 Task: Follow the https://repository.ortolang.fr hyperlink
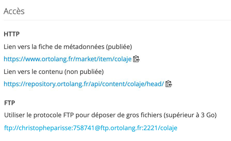click(84, 84)
